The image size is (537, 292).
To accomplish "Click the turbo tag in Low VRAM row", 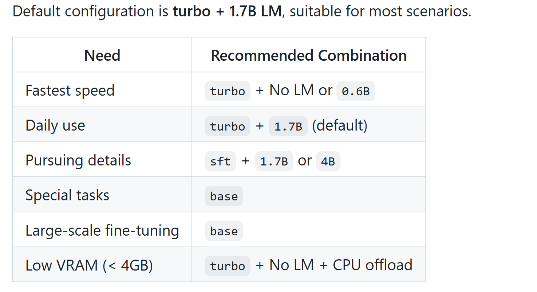I will click(228, 266).
